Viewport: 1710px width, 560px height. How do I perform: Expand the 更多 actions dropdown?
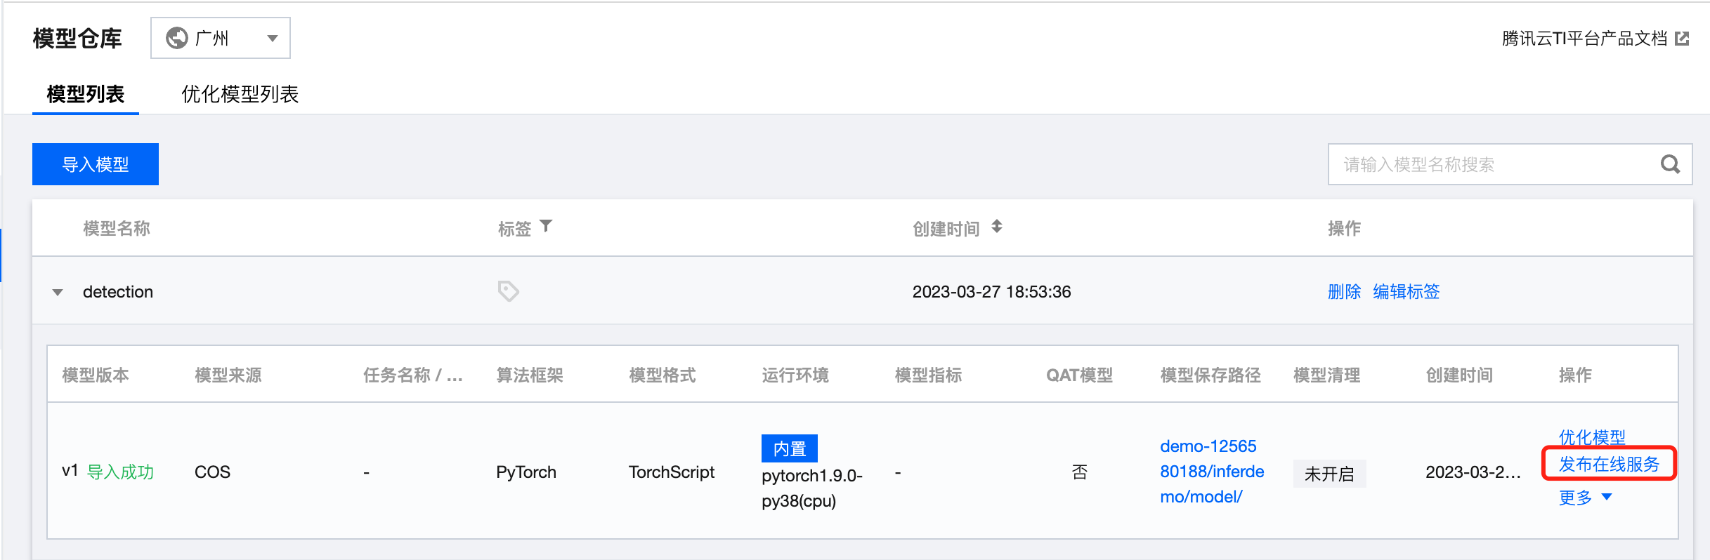pos(1585,498)
